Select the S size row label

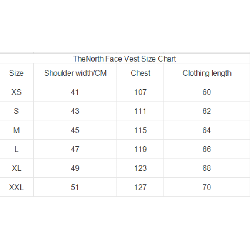coord(16,111)
